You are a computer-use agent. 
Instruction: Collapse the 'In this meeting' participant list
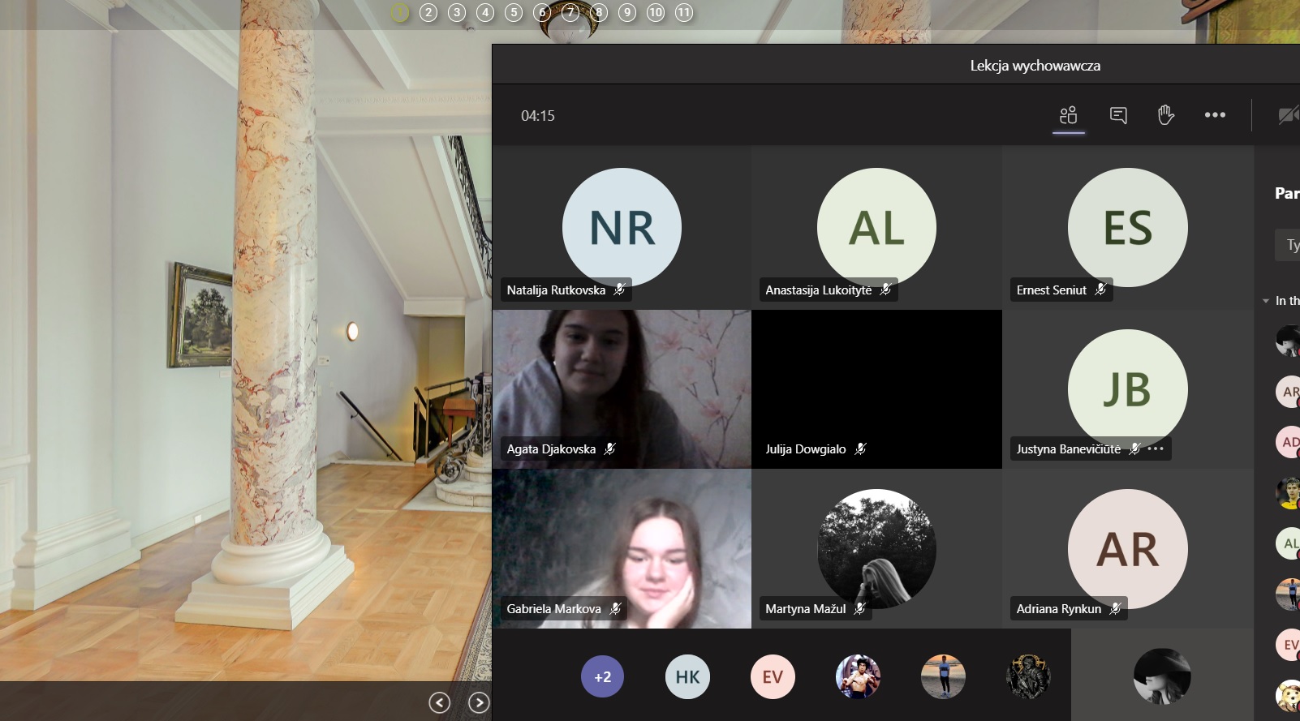coord(1266,301)
